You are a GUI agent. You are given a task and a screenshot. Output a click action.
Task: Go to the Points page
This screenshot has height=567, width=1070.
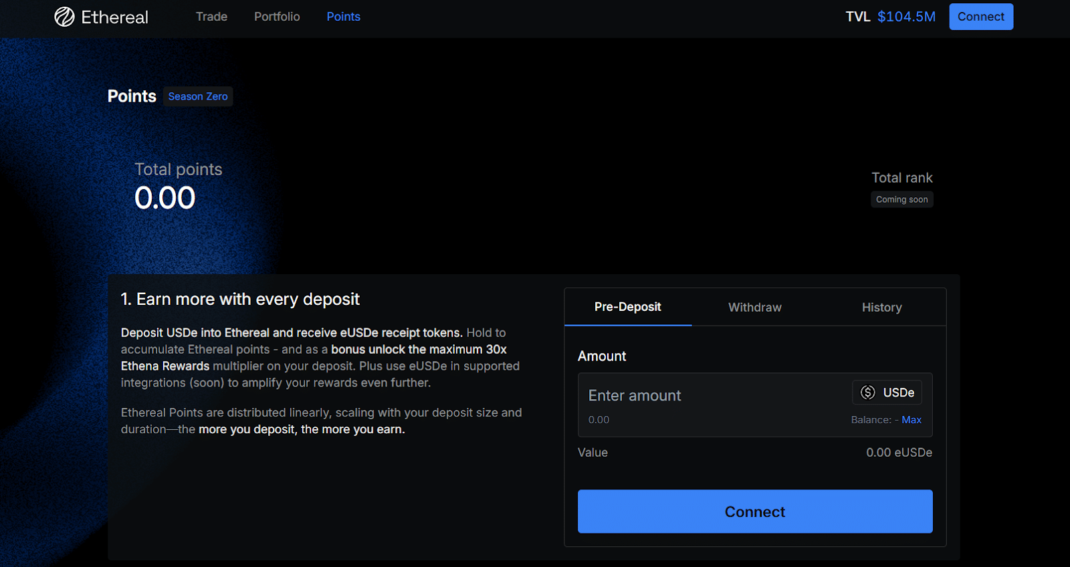pyautogui.click(x=343, y=17)
